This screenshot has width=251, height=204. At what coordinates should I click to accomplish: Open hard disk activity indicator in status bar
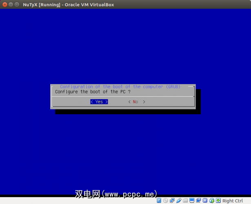pos(159,200)
